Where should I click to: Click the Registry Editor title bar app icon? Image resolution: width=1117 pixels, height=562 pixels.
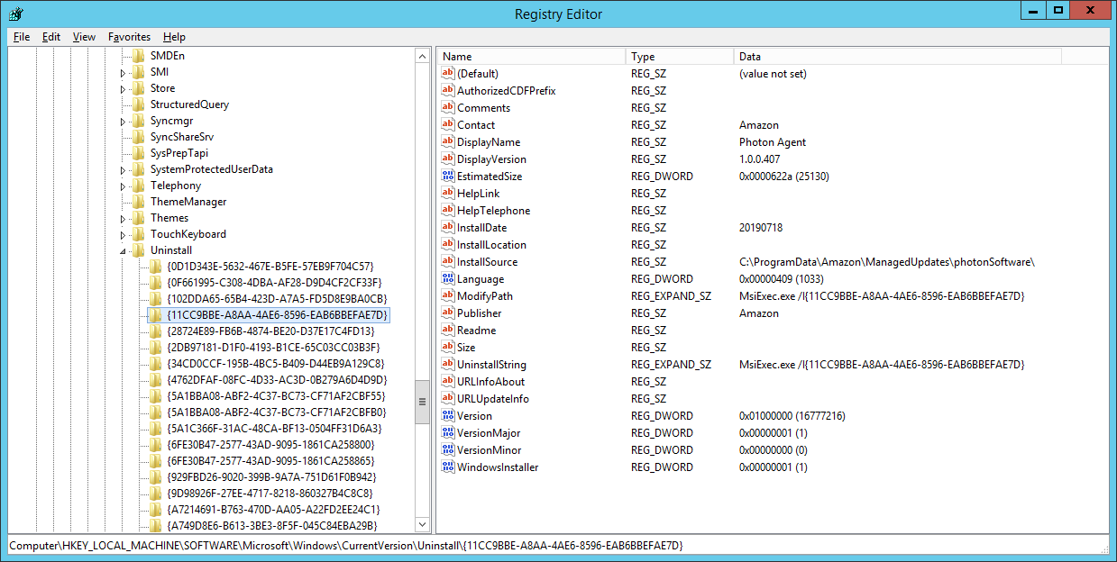[x=15, y=14]
